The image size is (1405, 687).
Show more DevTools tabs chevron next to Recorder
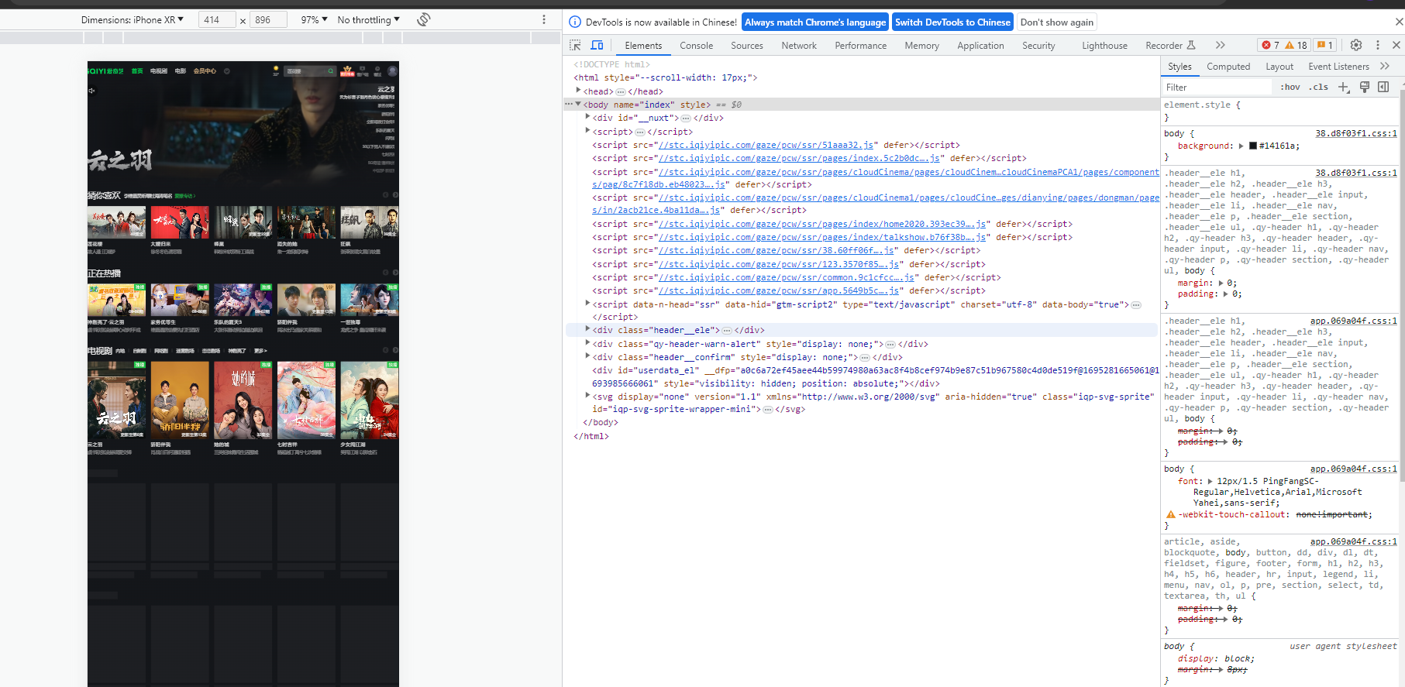click(x=1221, y=45)
